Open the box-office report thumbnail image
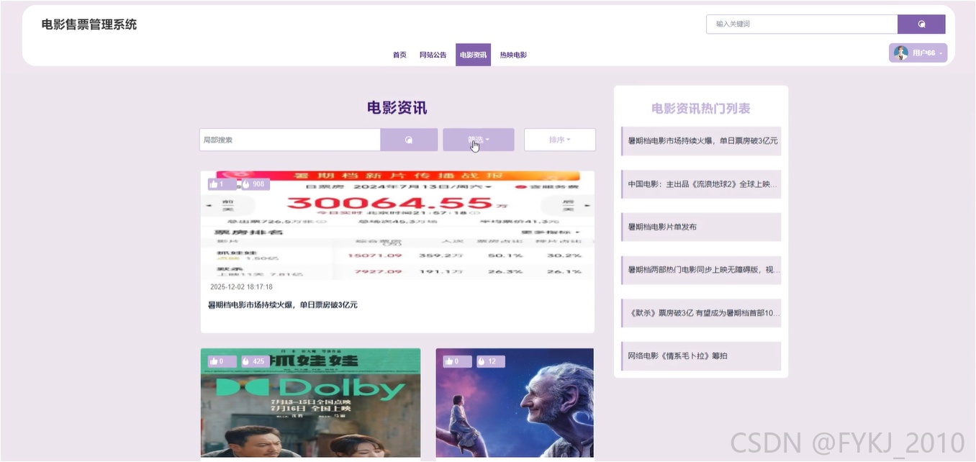This screenshot has height=462, width=976. click(397, 225)
